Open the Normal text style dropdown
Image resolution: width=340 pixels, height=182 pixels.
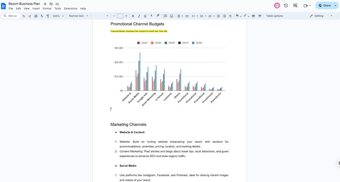[79, 16]
